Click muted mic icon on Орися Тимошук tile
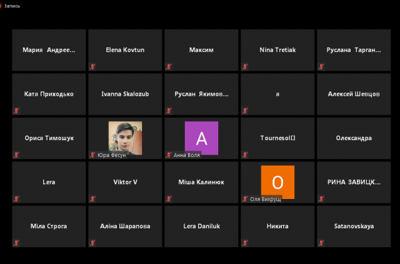 click(x=16, y=155)
